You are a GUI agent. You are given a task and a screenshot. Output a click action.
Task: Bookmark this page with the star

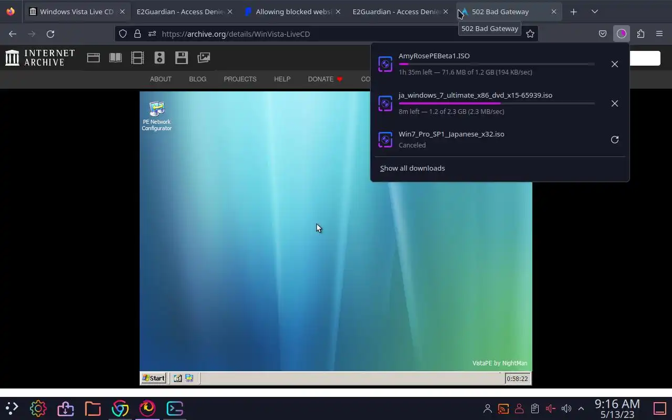point(530,34)
